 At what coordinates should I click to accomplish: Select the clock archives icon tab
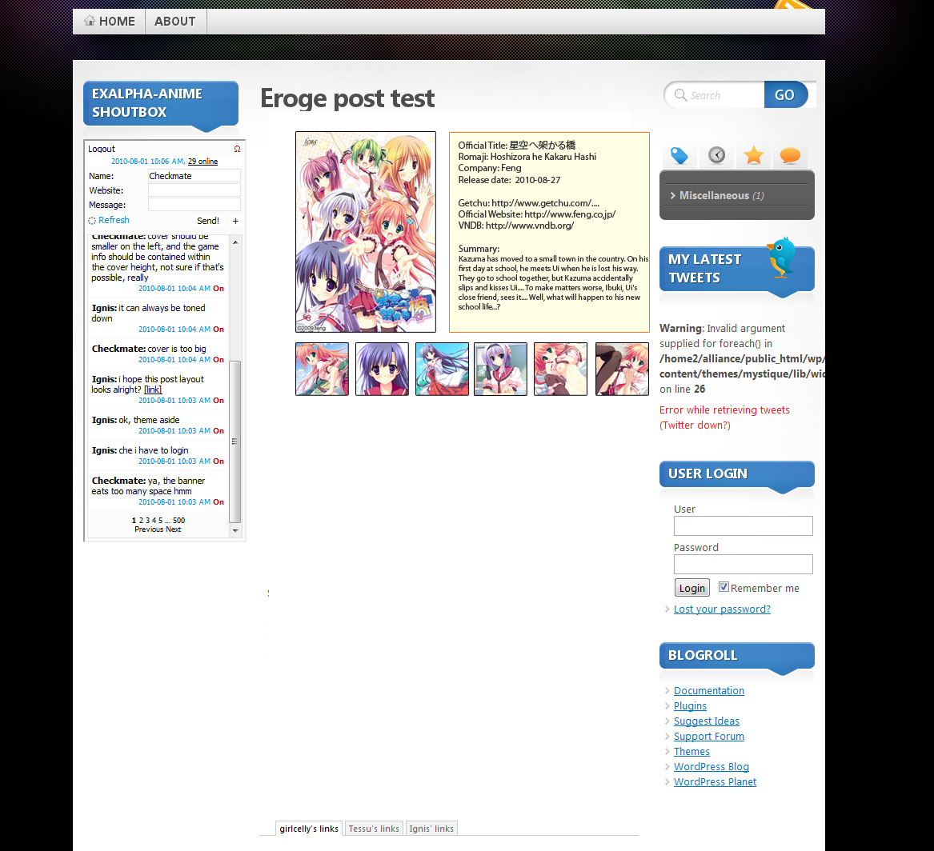716,155
